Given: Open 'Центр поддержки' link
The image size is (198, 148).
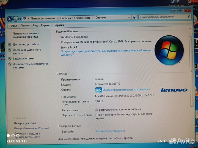Looking at the screenshot, I should click(25, 123).
